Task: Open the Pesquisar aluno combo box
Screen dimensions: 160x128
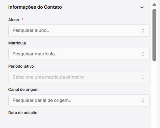Action: coord(79,31)
